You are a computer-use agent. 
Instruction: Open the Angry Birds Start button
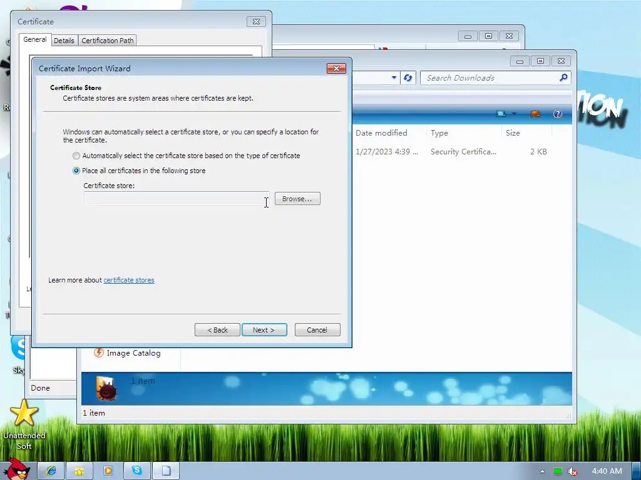coord(18,469)
